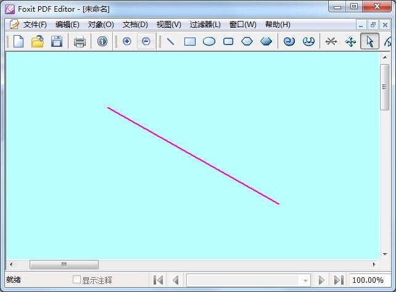
Task: Select the outlined Polygon tool
Action: pyautogui.click(x=247, y=41)
